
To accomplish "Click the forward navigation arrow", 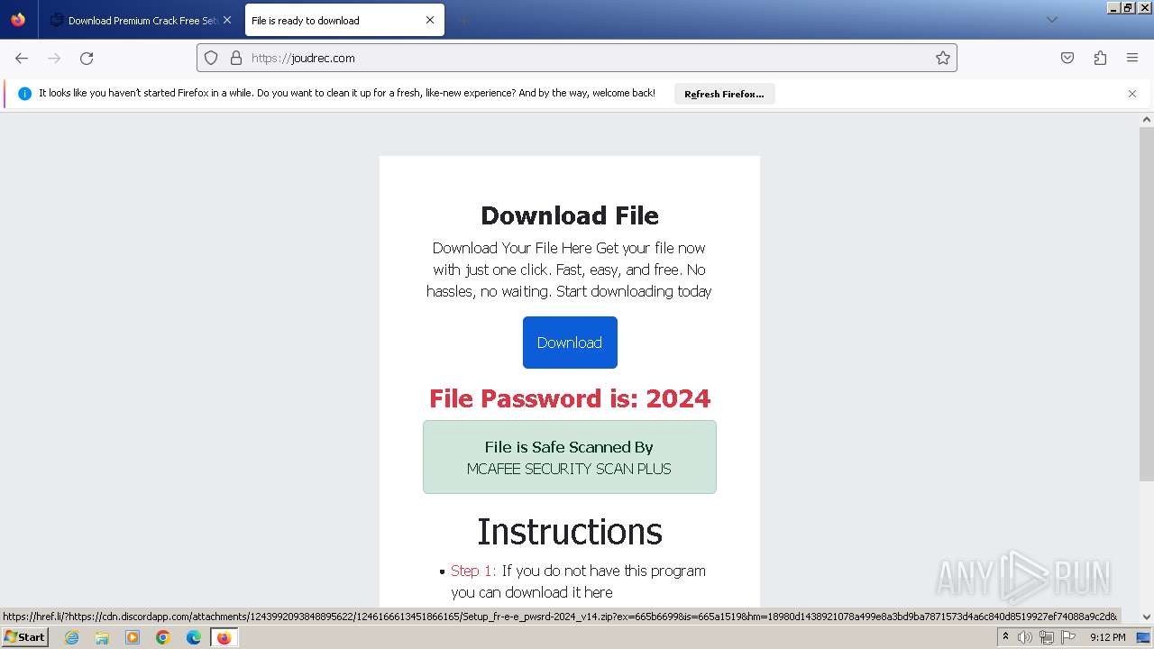I will coord(54,58).
